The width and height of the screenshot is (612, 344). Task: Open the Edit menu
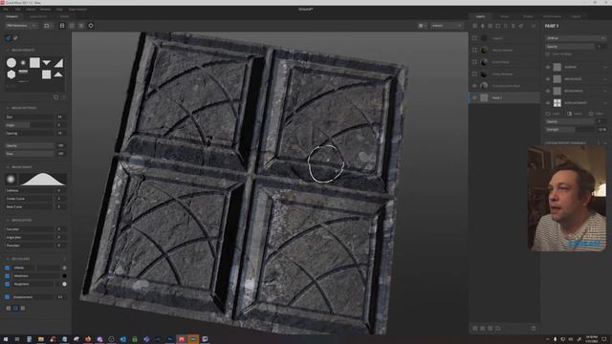(x=18, y=9)
